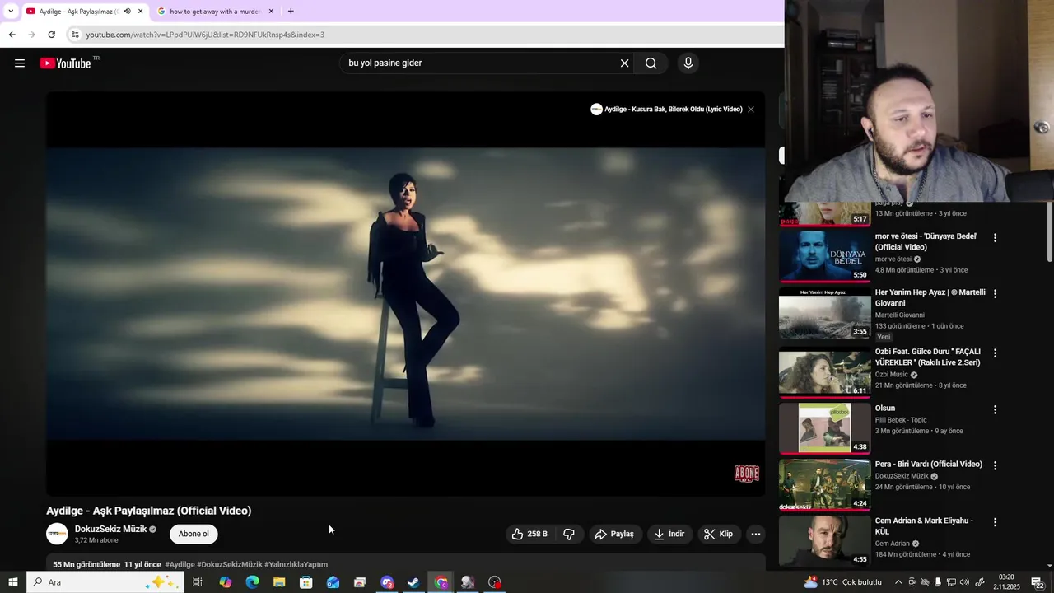The height and width of the screenshot is (593, 1054).
Task: Play 'Dünyaya Bedel' video thumbnail
Action: click(x=825, y=256)
